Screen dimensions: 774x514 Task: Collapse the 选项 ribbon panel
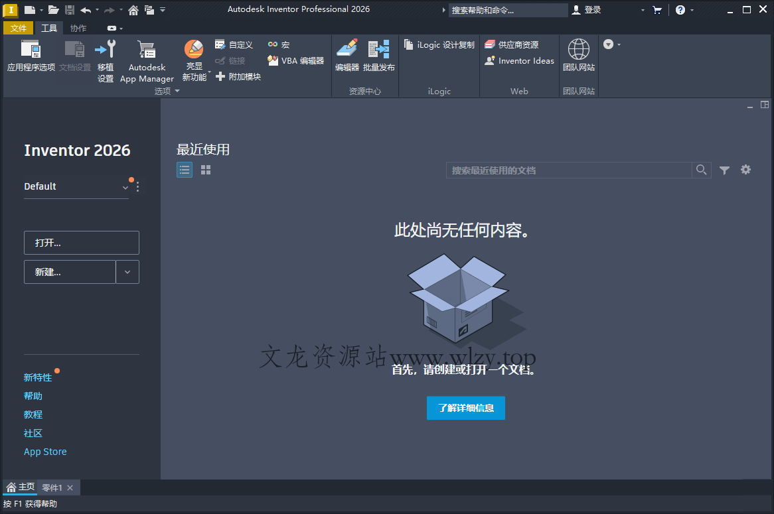coord(177,91)
